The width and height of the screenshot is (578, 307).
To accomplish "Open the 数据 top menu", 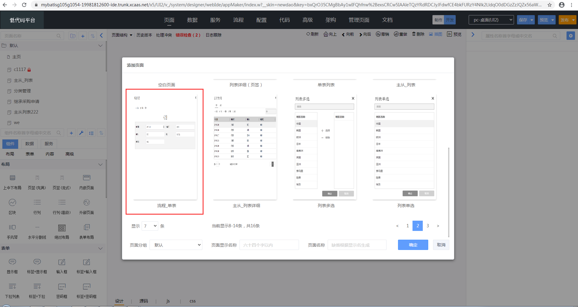I will click(x=192, y=20).
